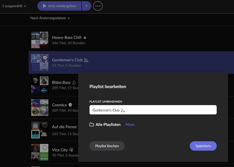Click into the playlist rename text field
This screenshot has height=167, width=234.
tap(153, 110)
